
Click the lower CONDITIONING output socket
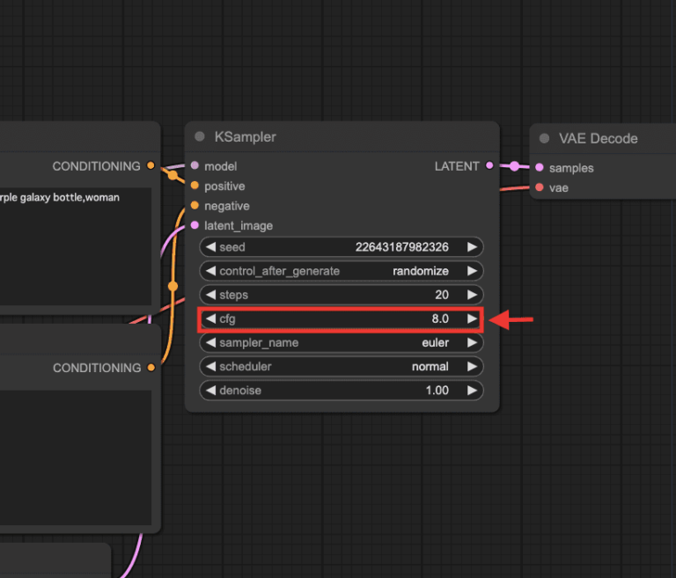click(x=151, y=367)
